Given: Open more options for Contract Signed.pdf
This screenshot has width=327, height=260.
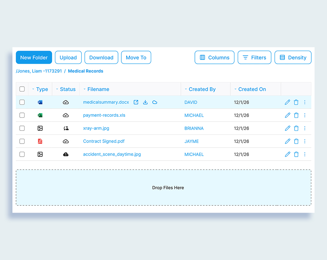Looking at the screenshot, I should tap(305, 141).
